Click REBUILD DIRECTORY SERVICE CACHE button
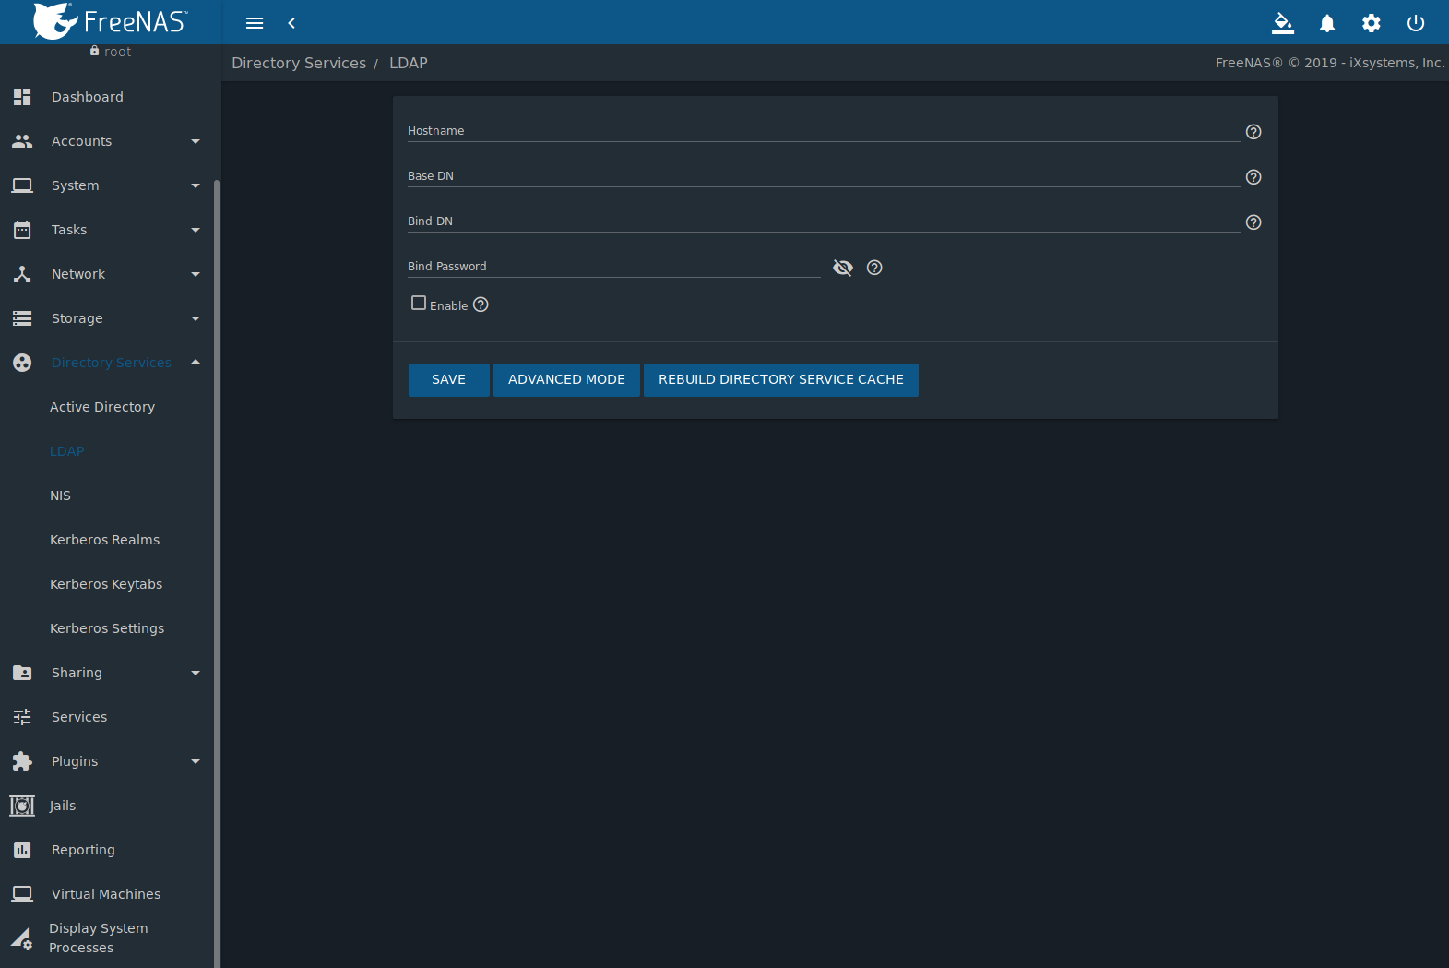 [x=781, y=379]
